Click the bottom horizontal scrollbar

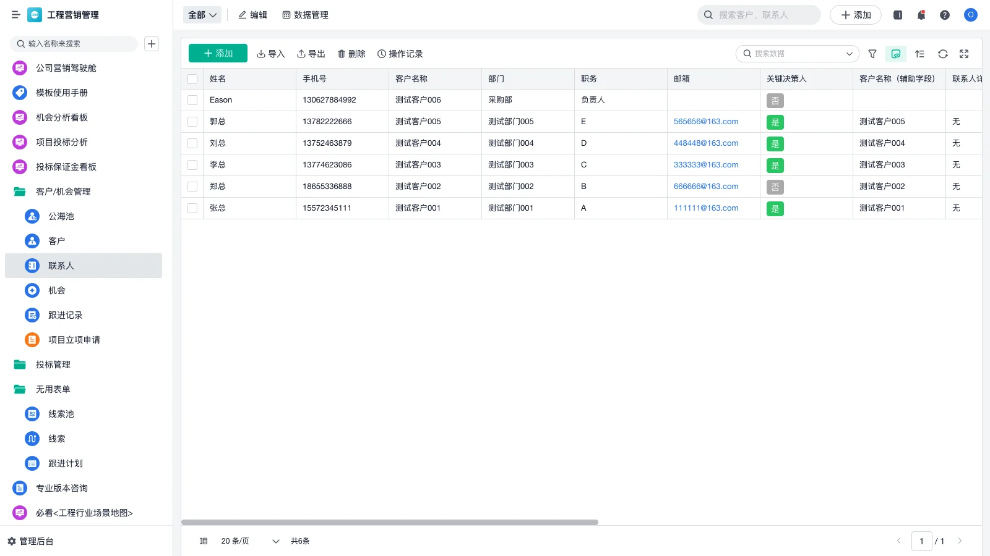click(389, 522)
